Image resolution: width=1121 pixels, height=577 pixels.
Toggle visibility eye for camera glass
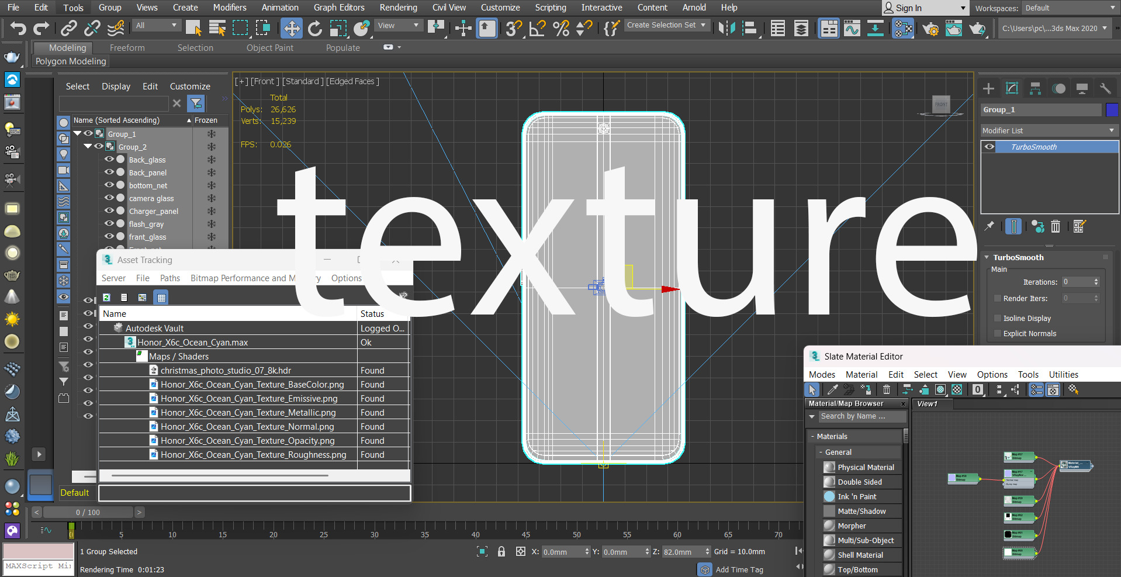(109, 198)
